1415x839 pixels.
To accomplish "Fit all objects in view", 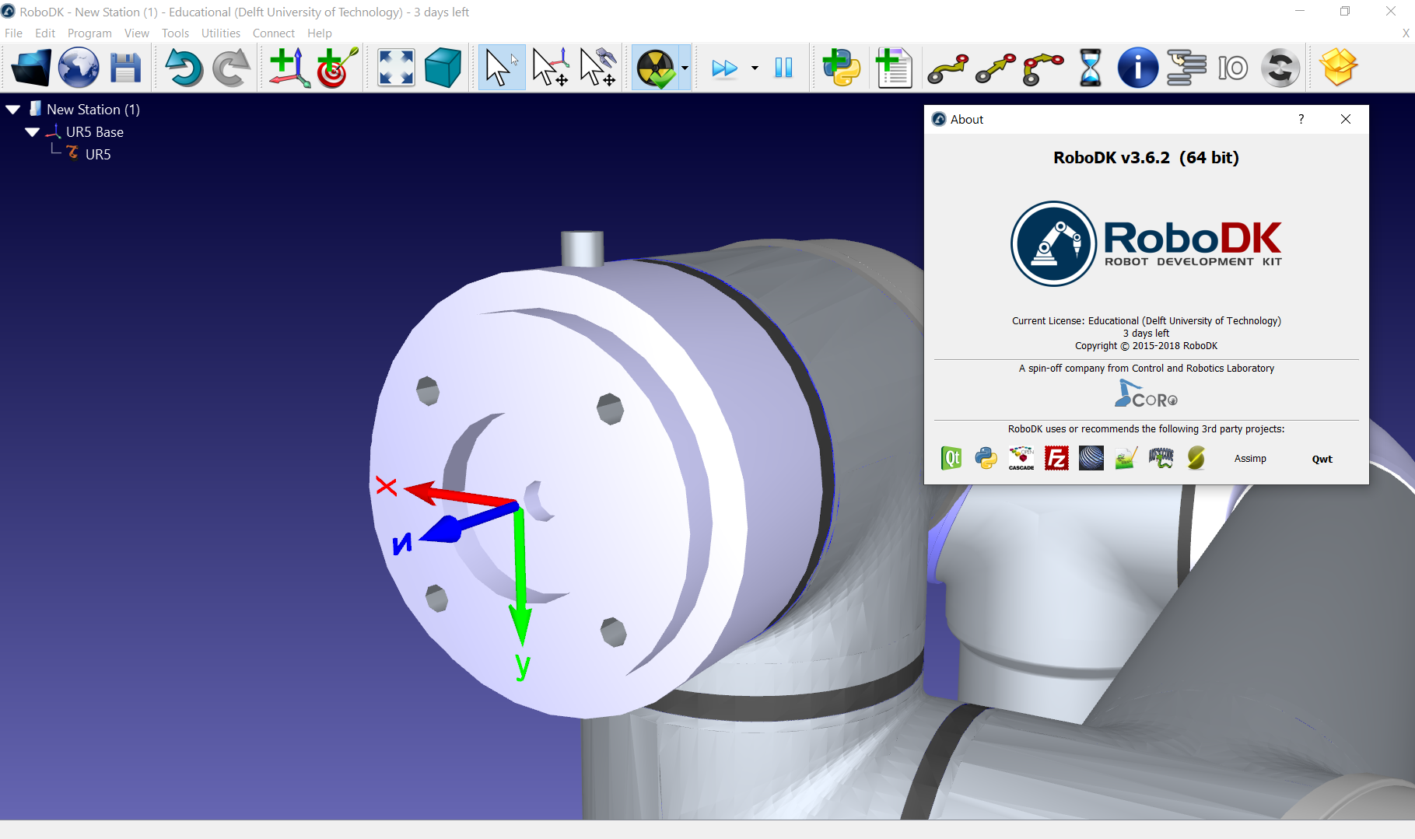I will click(x=396, y=68).
